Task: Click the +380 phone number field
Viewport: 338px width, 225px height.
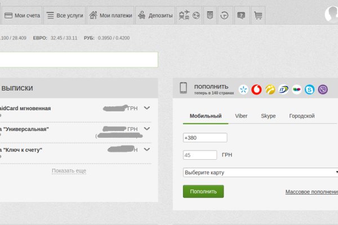Action: (205, 138)
